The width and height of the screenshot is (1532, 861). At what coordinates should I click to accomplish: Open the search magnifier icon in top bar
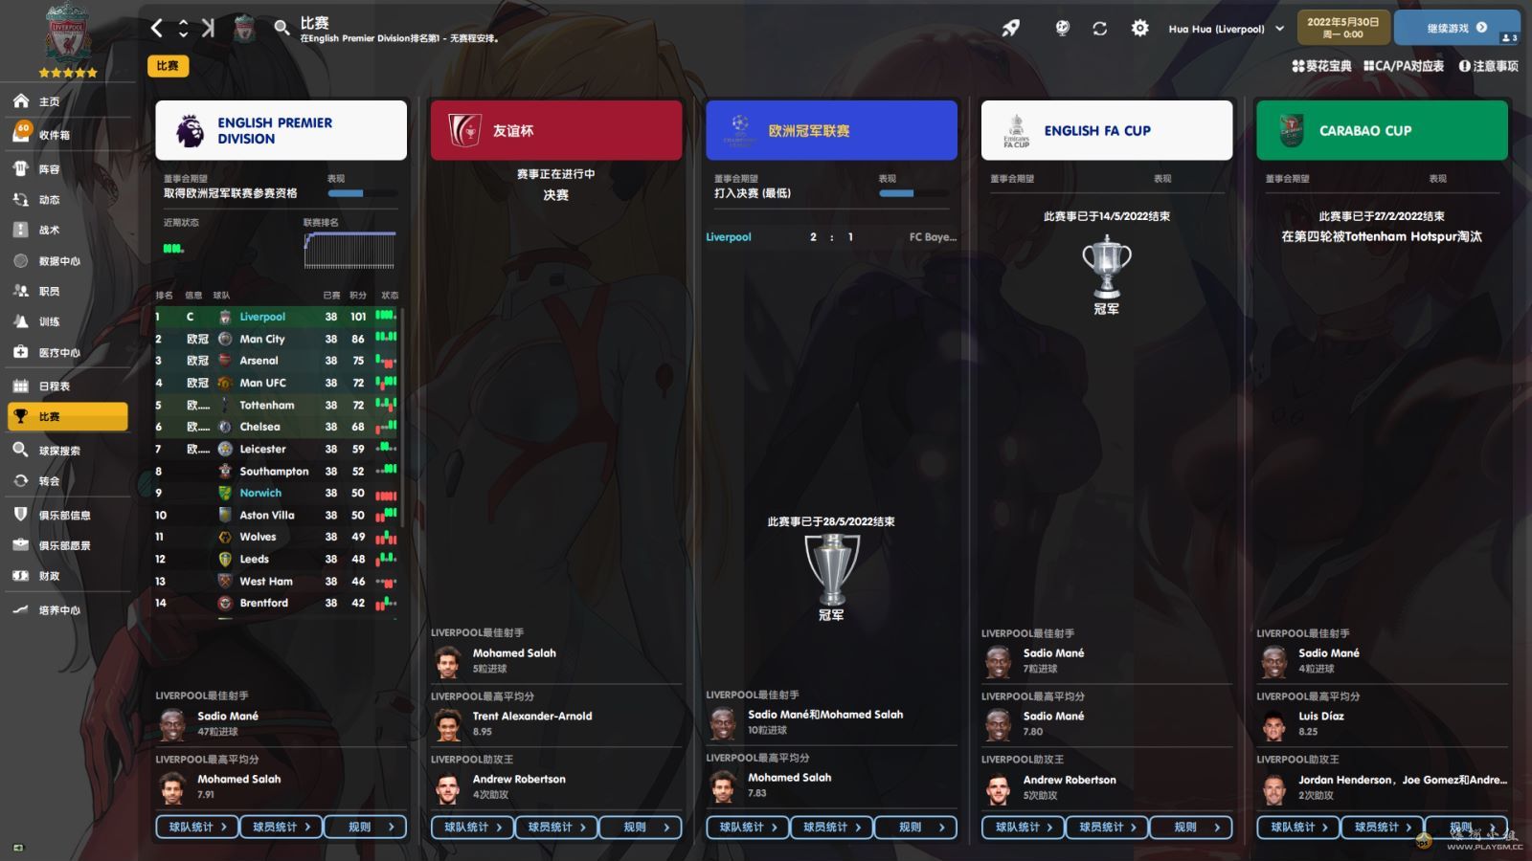[x=282, y=29]
